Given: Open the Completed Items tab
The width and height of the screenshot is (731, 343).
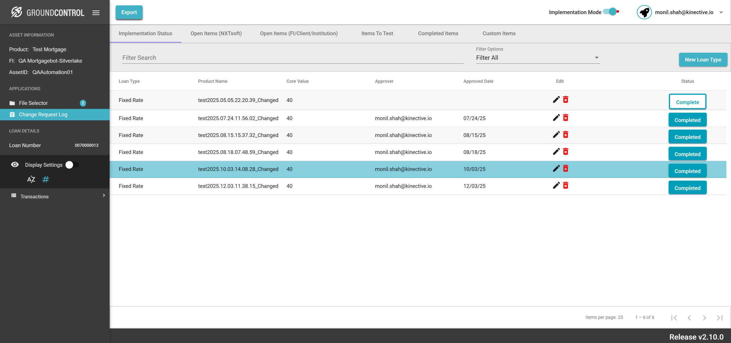Looking at the screenshot, I should tap(438, 33).
